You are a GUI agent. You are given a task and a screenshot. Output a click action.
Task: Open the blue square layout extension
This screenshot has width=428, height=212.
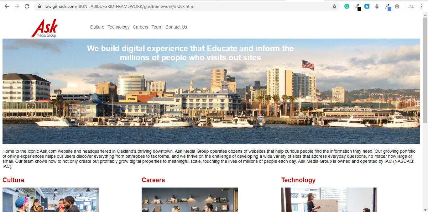367,6
